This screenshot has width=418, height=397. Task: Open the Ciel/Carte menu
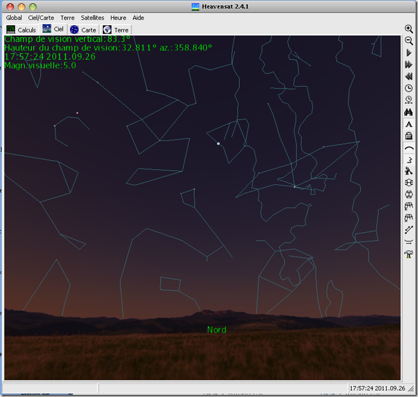coord(41,18)
